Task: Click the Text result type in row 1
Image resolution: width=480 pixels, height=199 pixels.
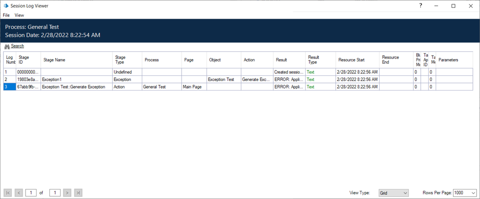Action: coord(320,72)
